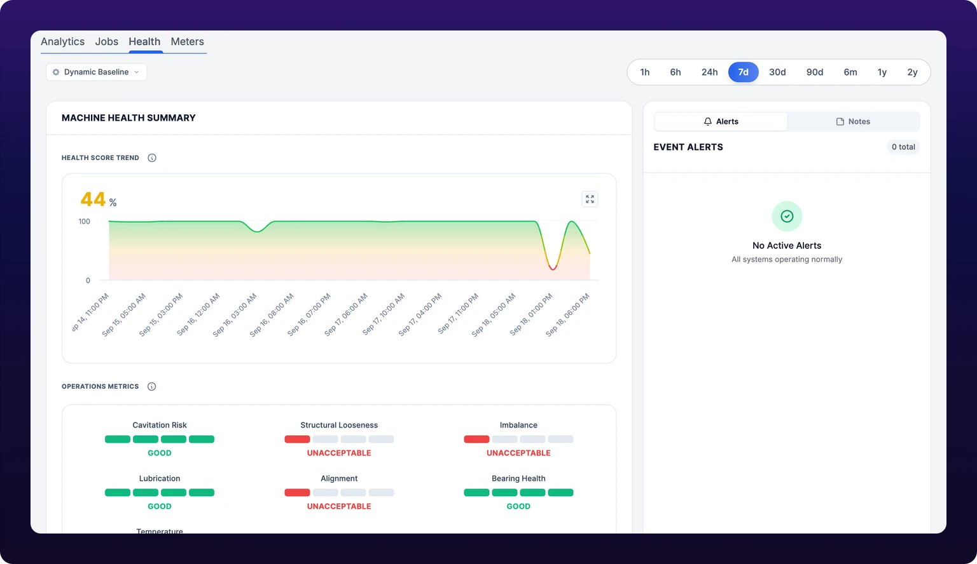977x564 pixels.
Task: Pick the 1y time range
Action: coord(882,72)
